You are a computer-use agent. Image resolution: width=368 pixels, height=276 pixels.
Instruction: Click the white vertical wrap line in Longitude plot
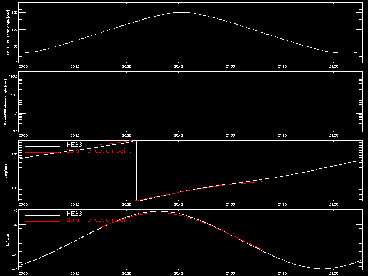click(136, 171)
